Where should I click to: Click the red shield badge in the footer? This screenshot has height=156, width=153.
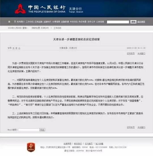pos(31,147)
